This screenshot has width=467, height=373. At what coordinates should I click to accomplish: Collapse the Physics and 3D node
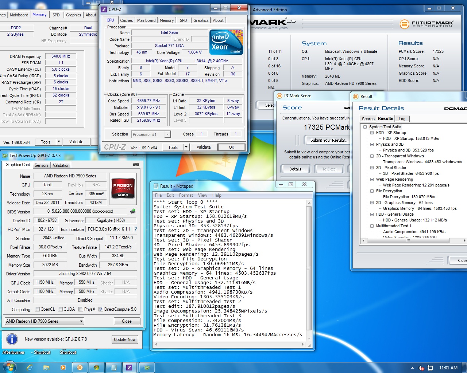click(372, 145)
